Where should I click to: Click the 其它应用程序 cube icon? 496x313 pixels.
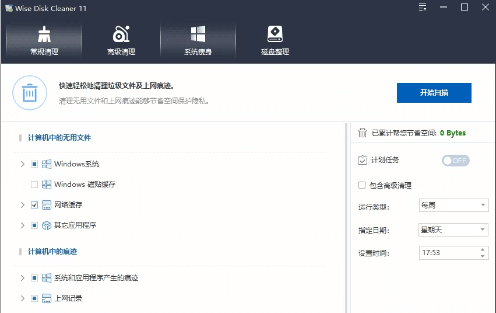47,225
